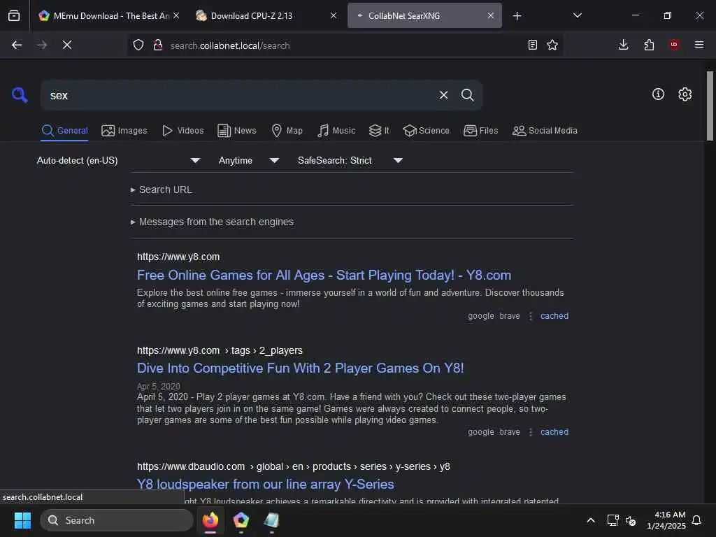Submit search with magnifier button
716x537 pixels.
click(x=467, y=95)
